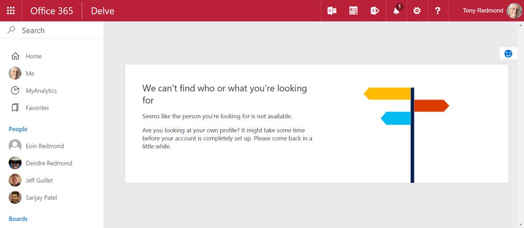Open the help question mark icon
This screenshot has height=228, width=524.
point(438,10)
